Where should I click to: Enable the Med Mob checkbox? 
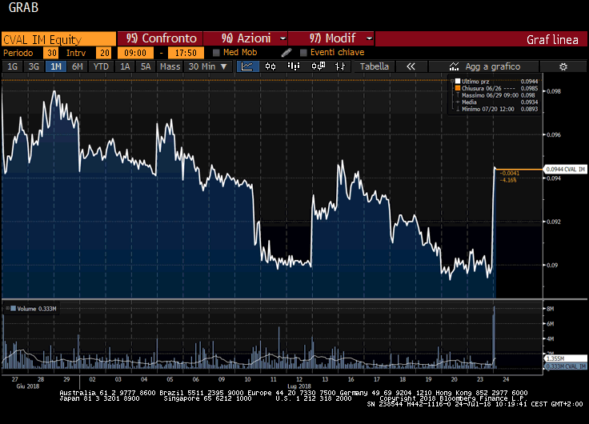(216, 53)
